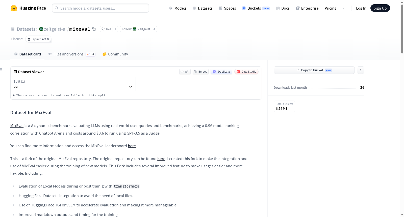Switch to the Community tab
The width and height of the screenshot is (404, 217).
coord(115,54)
